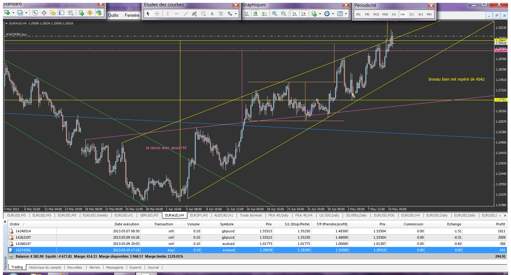Click the Zoom Out magnifier icon
511x275 pixels.
pos(283,14)
